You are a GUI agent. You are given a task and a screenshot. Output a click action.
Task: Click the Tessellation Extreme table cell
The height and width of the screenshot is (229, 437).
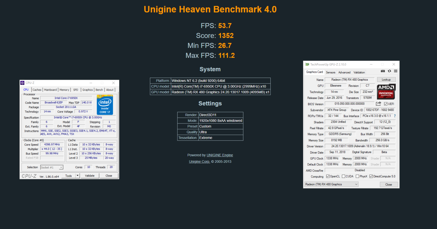(221, 138)
